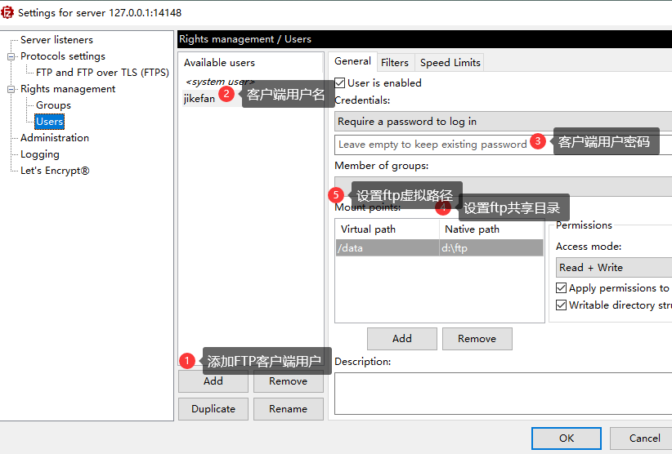672x454 pixels.
Task: Click red annotation marker number 3
Action: click(538, 140)
